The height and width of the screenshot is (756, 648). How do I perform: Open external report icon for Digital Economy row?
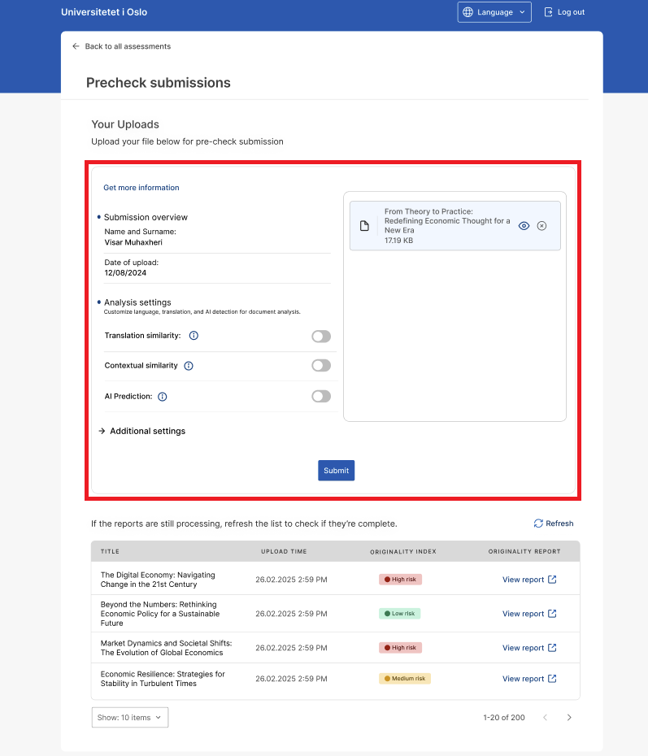pos(553,580)
